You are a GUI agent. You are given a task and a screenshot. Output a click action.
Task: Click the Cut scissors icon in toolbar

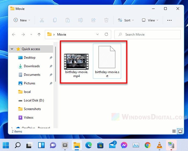pyautogui.click(x=42, y=20)
